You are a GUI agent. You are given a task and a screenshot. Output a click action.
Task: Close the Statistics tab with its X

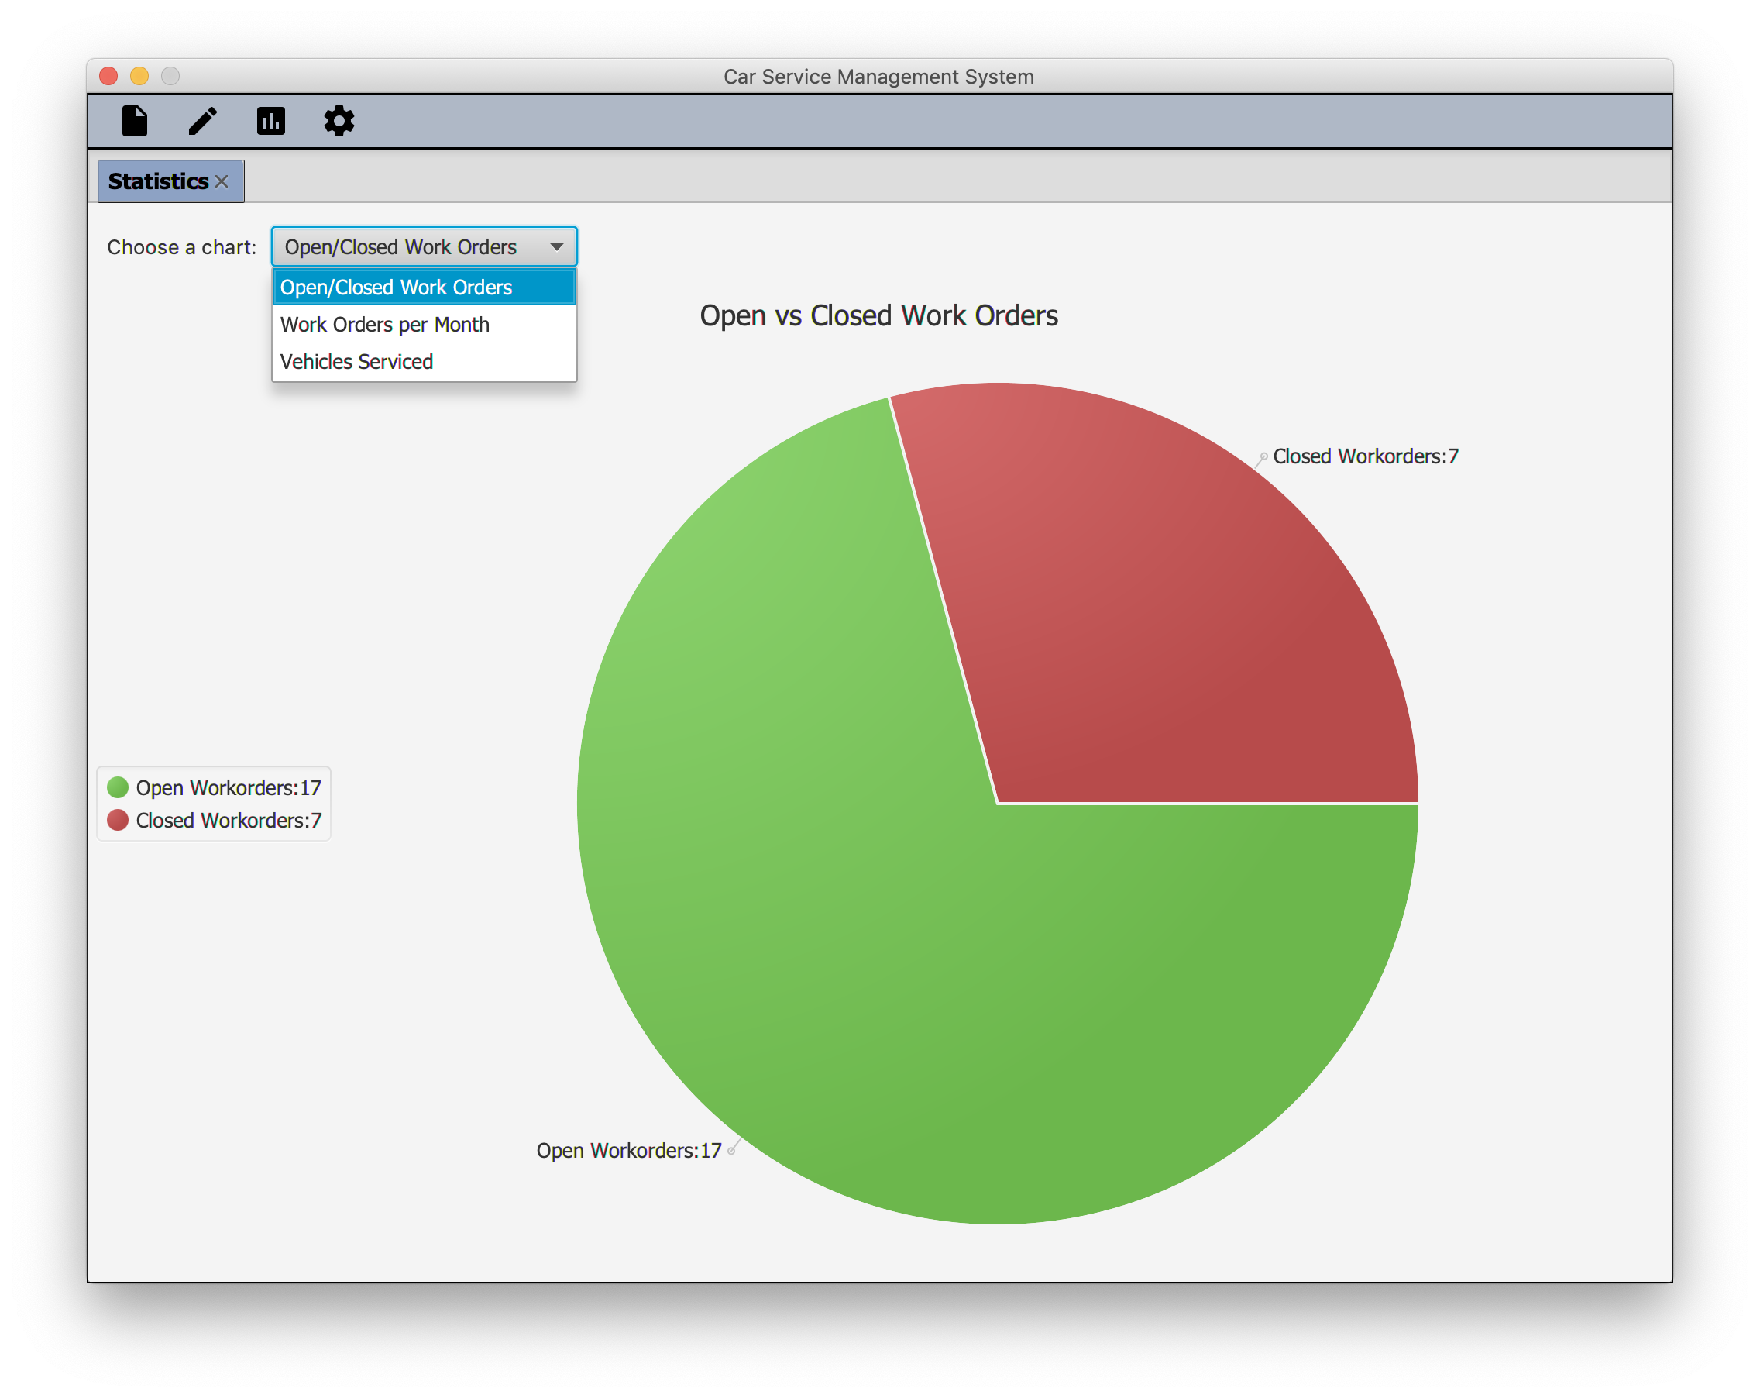pyautogui.click(x=222, y=181)
